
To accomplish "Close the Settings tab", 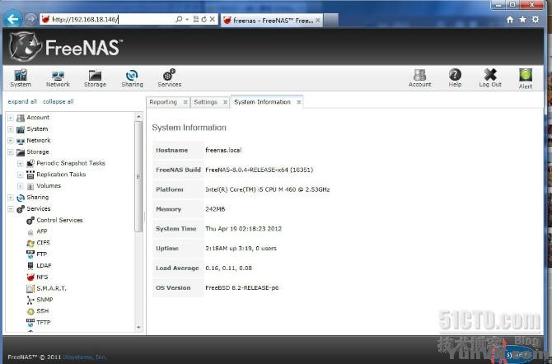I will 225,102.
